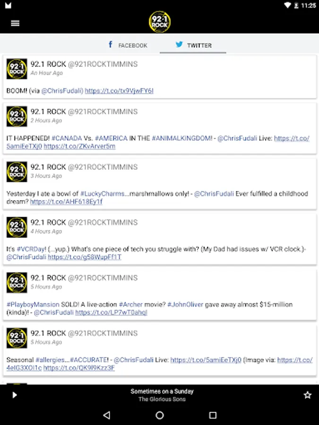
Task: Click avatar of the 2 Hours Ago tweet
Action: pos(17,117)
